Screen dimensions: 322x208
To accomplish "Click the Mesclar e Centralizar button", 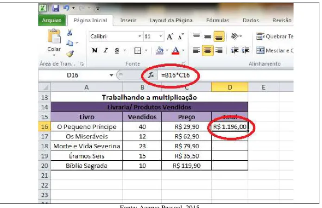I will pyautogui.click(x=275, y=50).
